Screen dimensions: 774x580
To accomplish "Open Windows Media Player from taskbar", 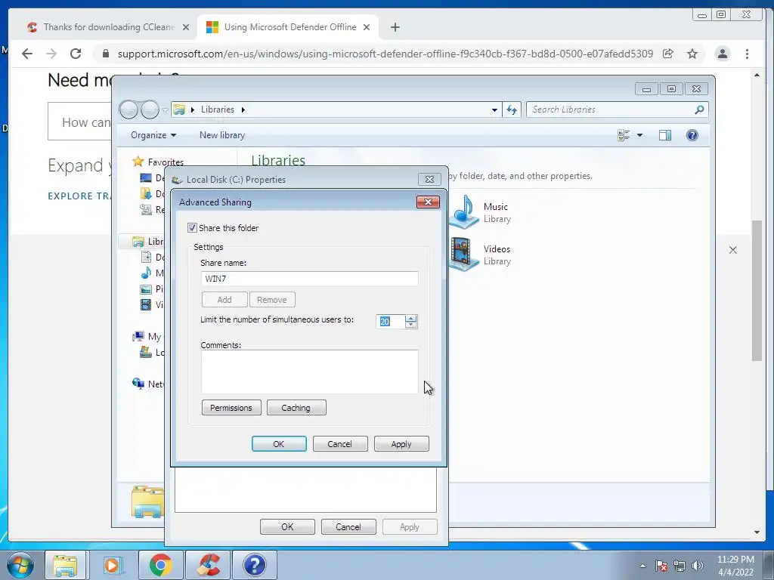I will tap(113, 565).
